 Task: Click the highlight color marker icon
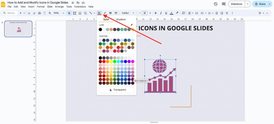point(177,13)
